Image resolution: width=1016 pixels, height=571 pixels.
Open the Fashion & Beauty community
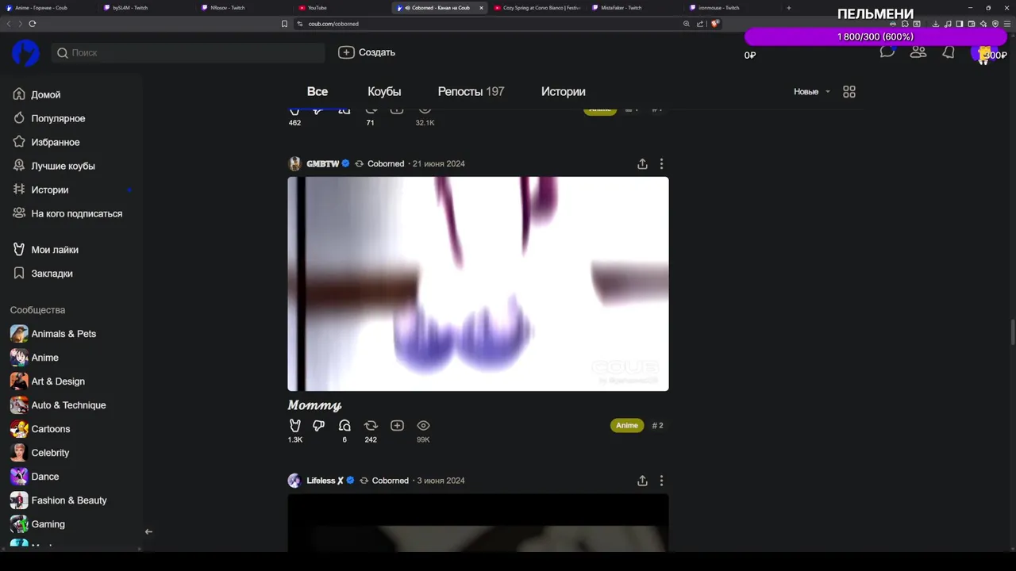[69, 500]
